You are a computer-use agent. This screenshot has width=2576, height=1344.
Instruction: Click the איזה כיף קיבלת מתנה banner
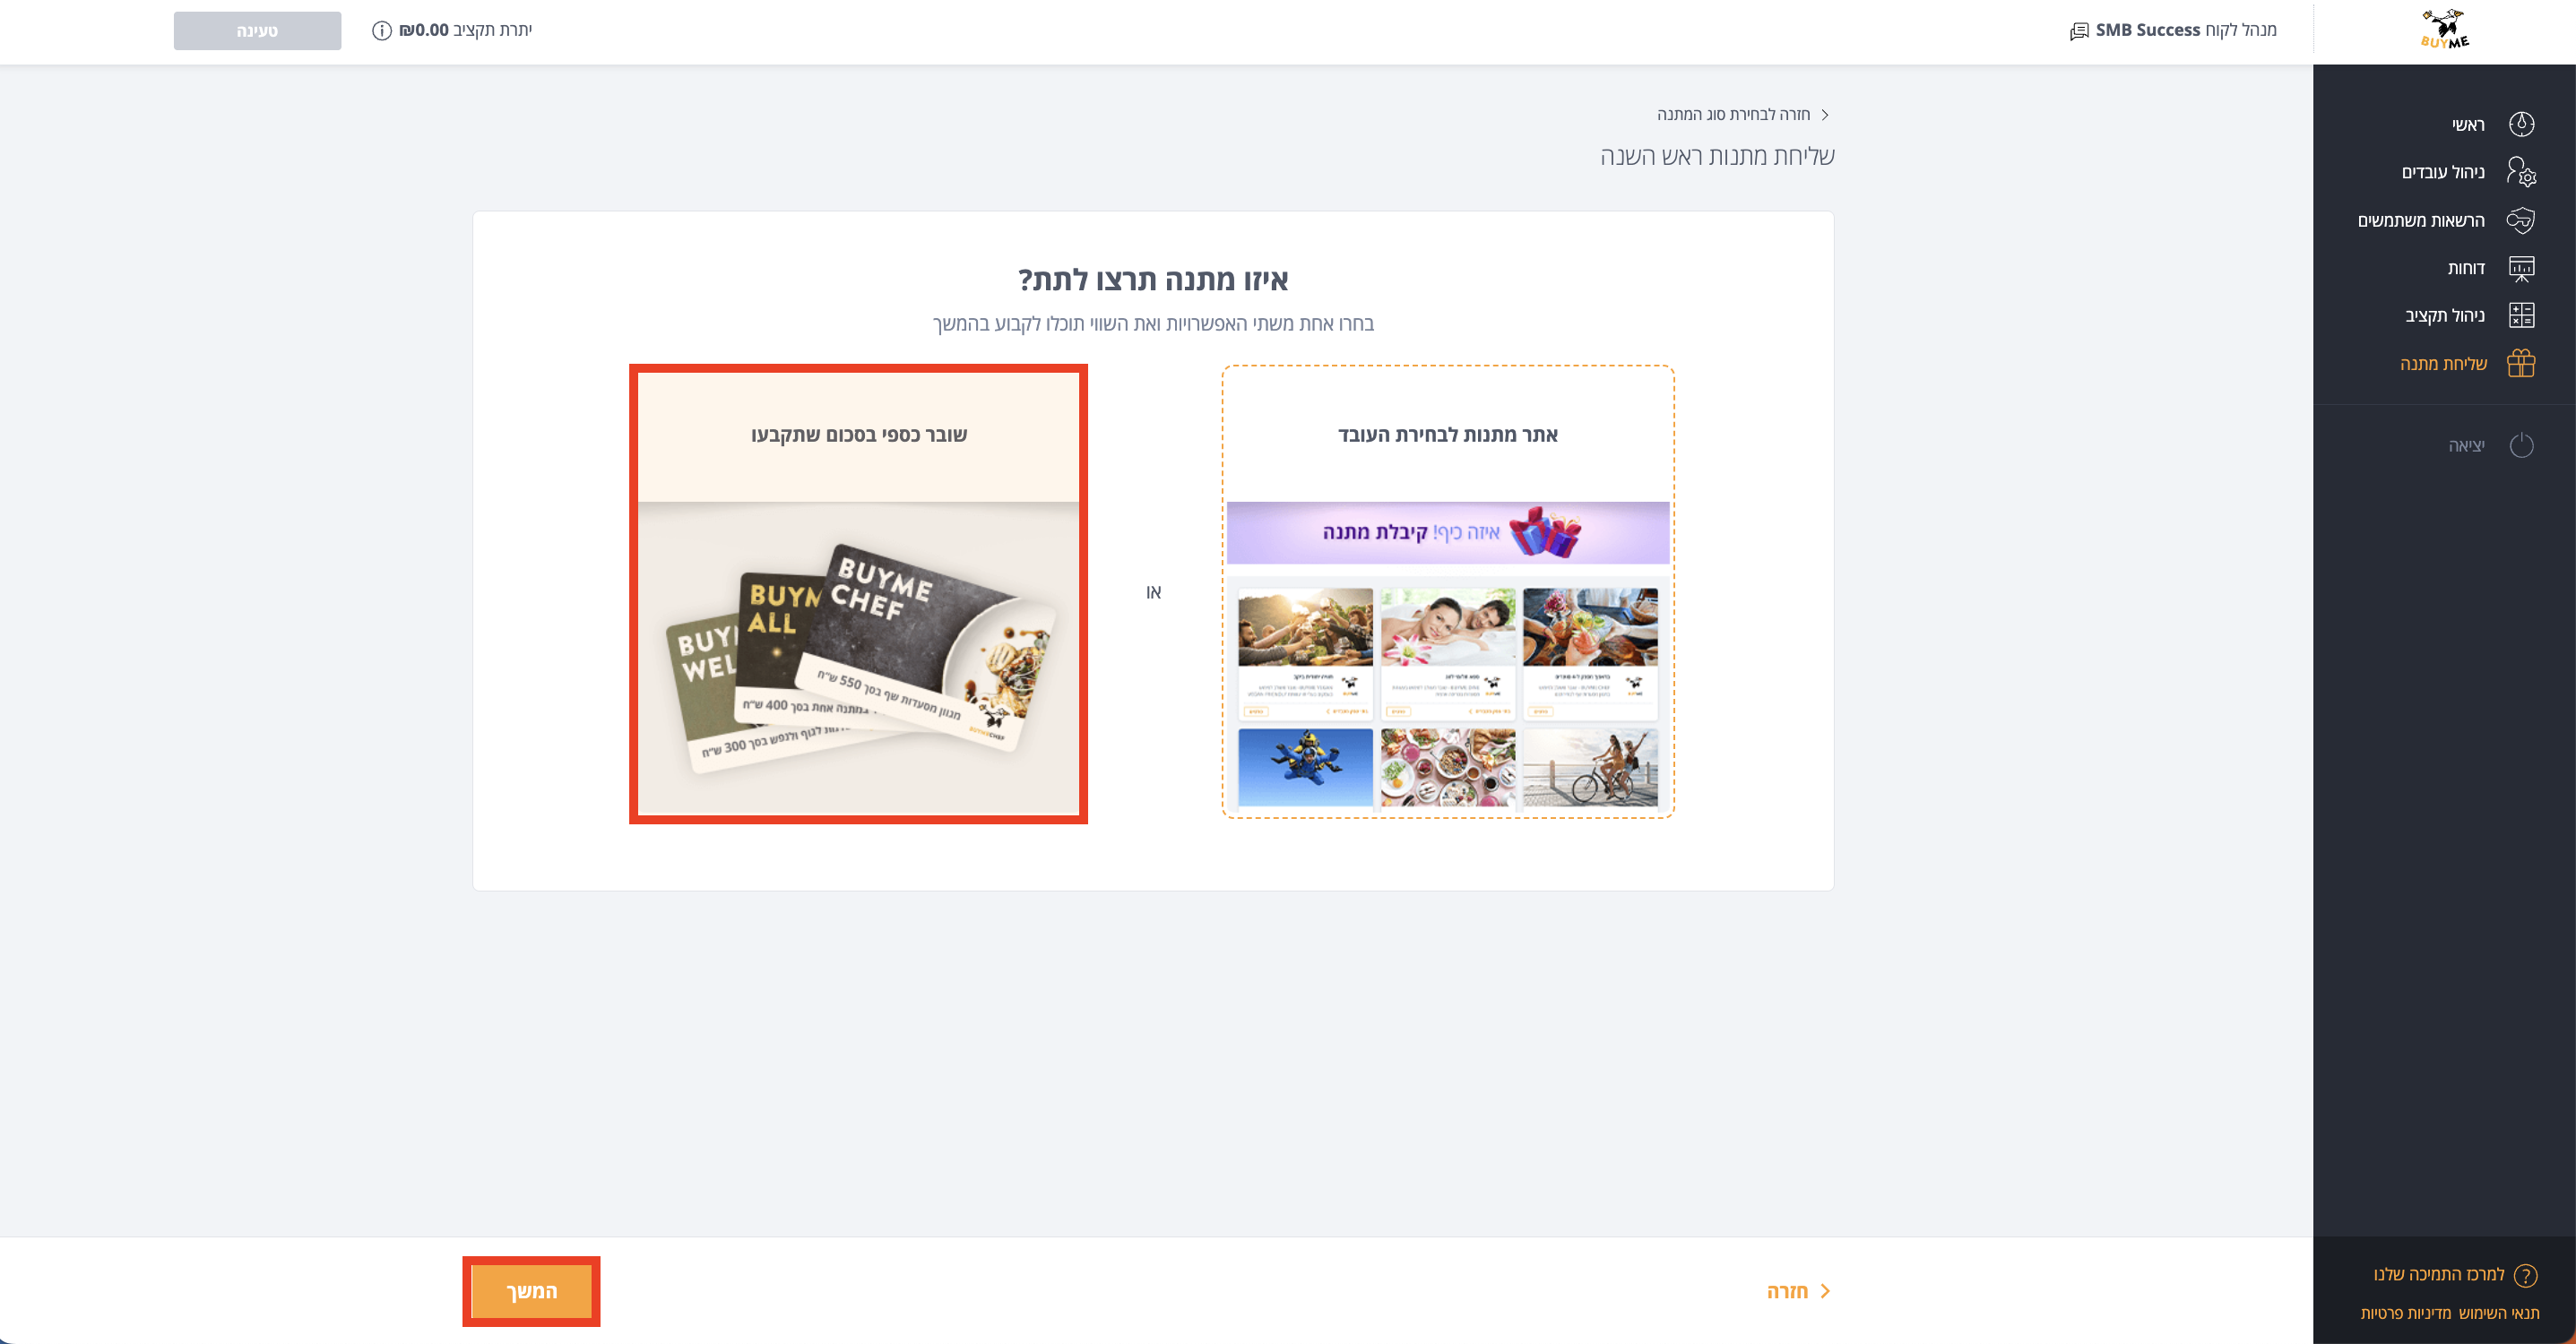[x=1448, y=532]
